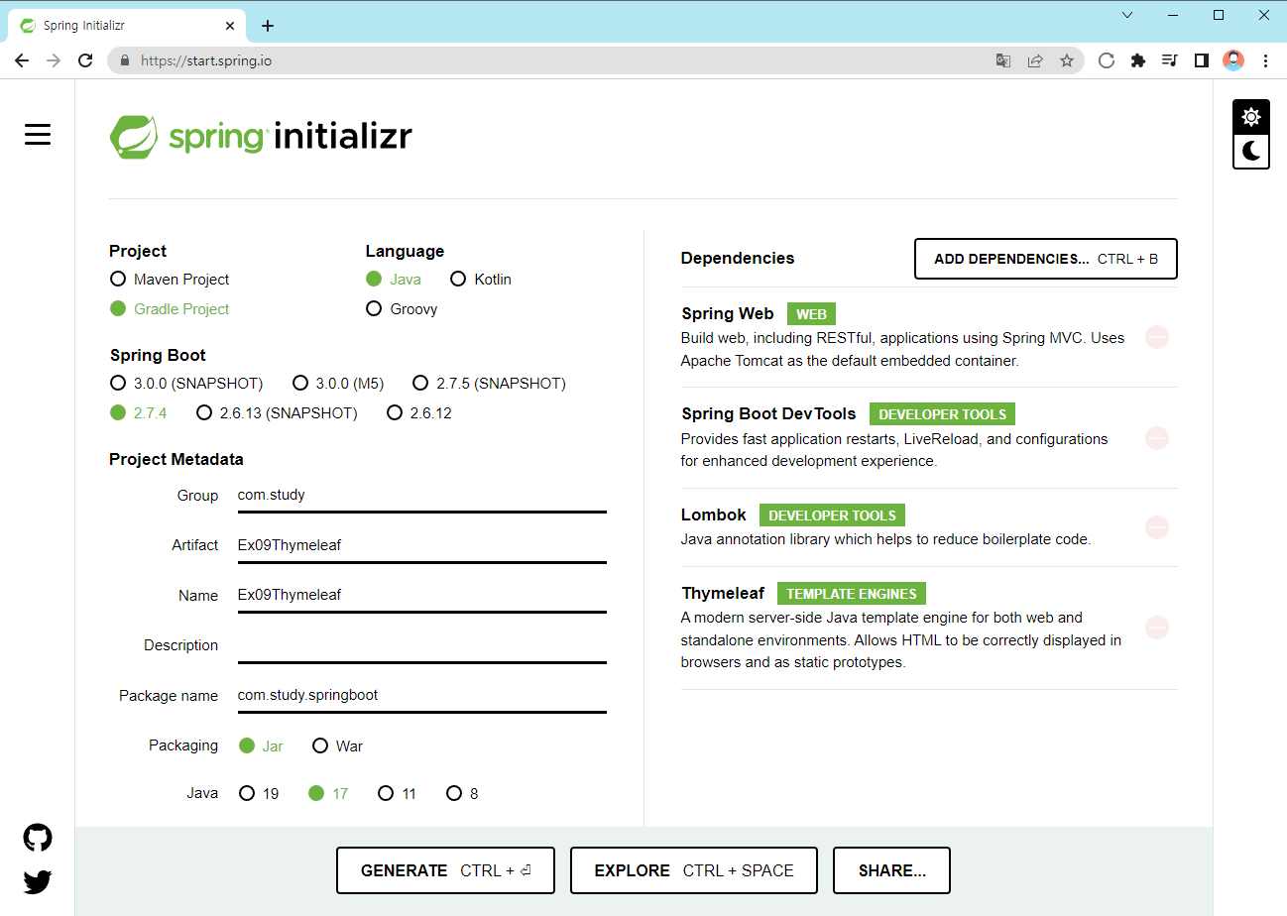Click the Lombok dependency title

click(714, 515)
